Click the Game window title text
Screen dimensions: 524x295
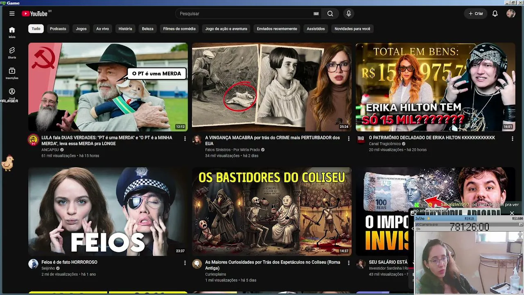pos(13,3)
